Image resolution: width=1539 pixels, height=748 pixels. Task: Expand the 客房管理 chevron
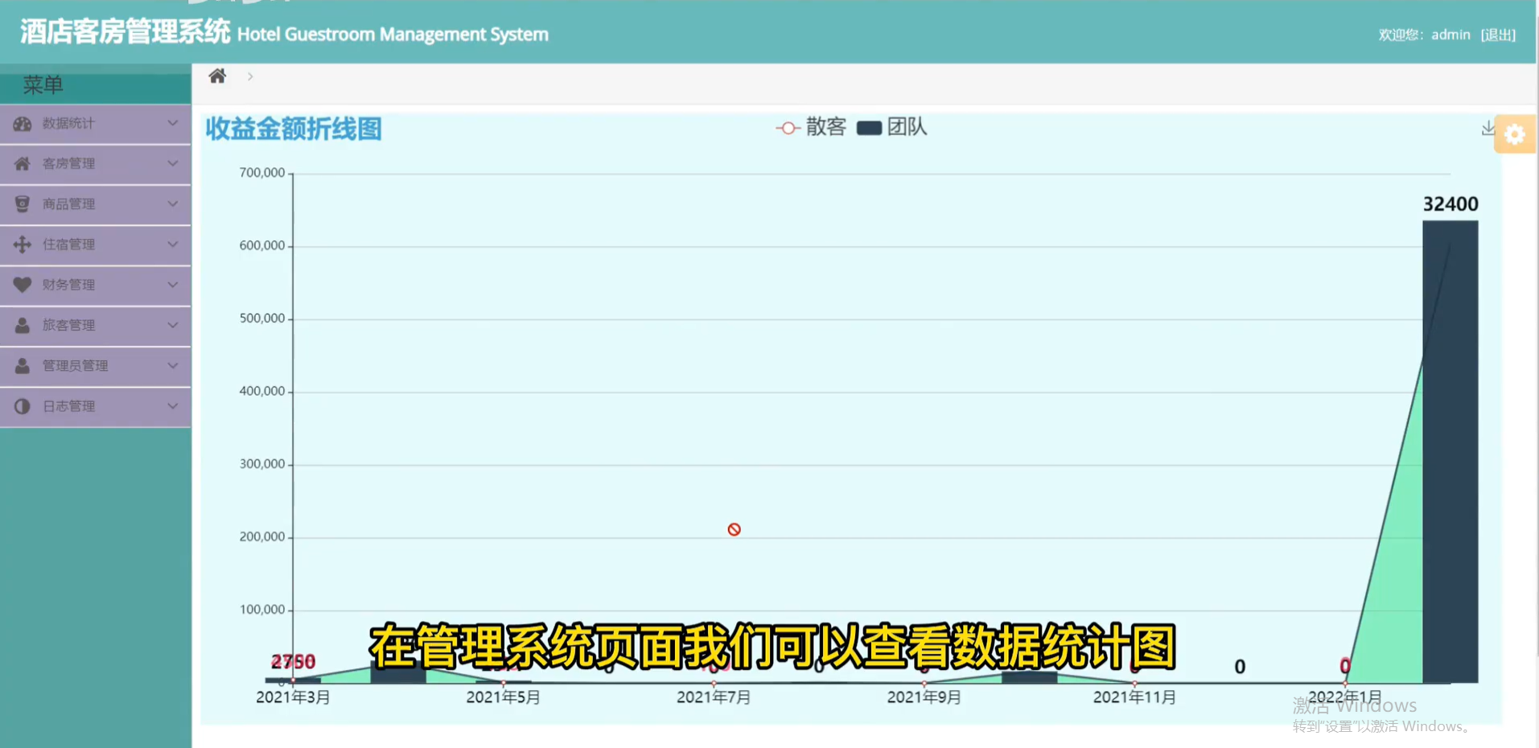[172, 163]
